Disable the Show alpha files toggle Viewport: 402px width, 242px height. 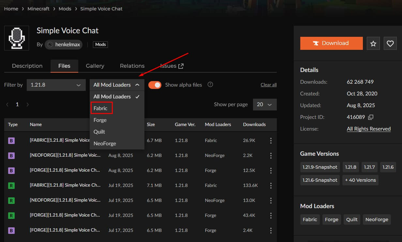155,84
